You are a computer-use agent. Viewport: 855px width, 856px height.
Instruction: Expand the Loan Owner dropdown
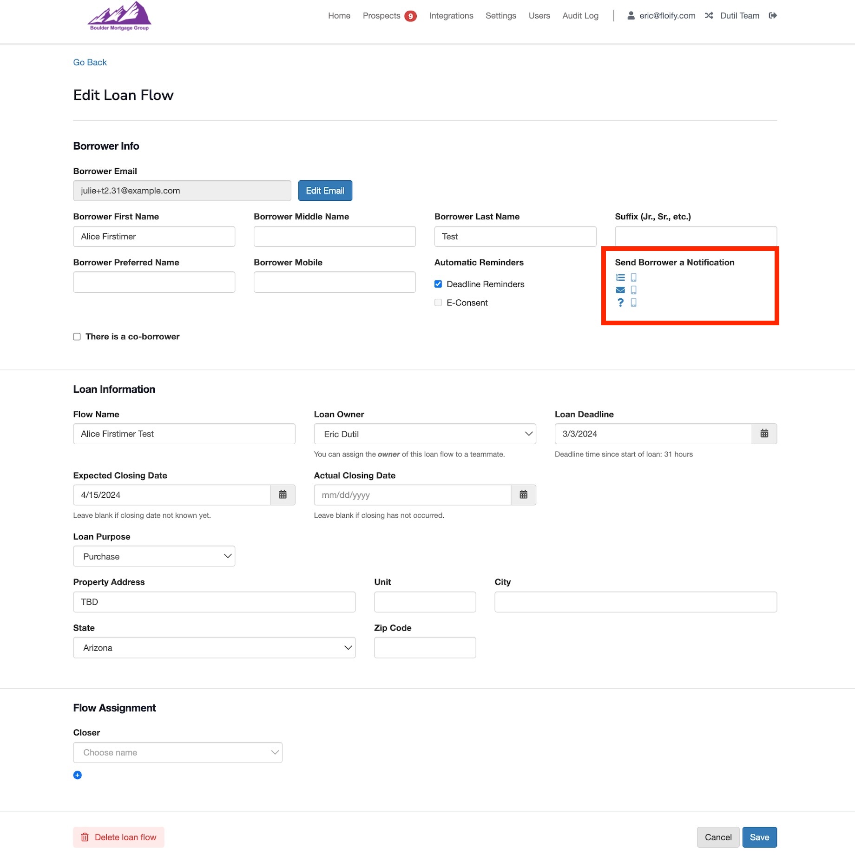click(x=425, y=434)
